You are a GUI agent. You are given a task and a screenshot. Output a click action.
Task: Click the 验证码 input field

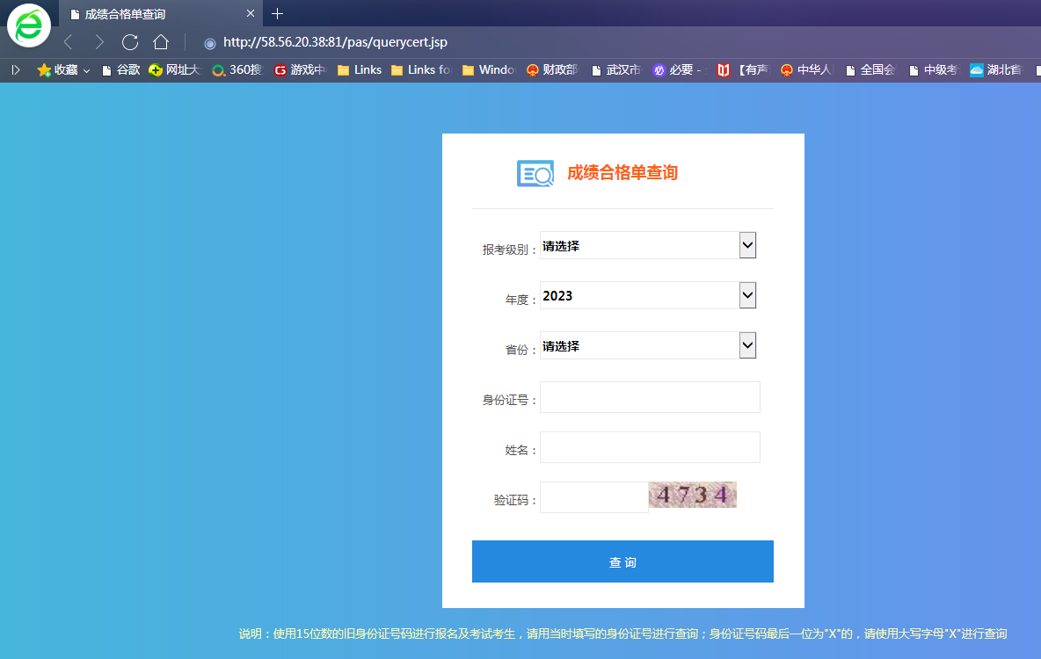click(x=593, y=497)
